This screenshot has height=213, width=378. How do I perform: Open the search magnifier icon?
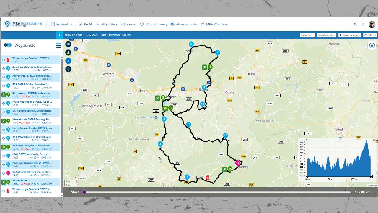coord(355,24)
